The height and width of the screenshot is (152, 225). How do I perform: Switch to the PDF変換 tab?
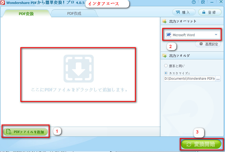[x=26, y=13]
